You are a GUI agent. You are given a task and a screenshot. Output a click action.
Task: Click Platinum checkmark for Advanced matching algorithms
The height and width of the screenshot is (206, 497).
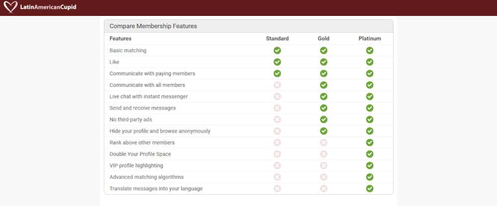tap(370, 177)
